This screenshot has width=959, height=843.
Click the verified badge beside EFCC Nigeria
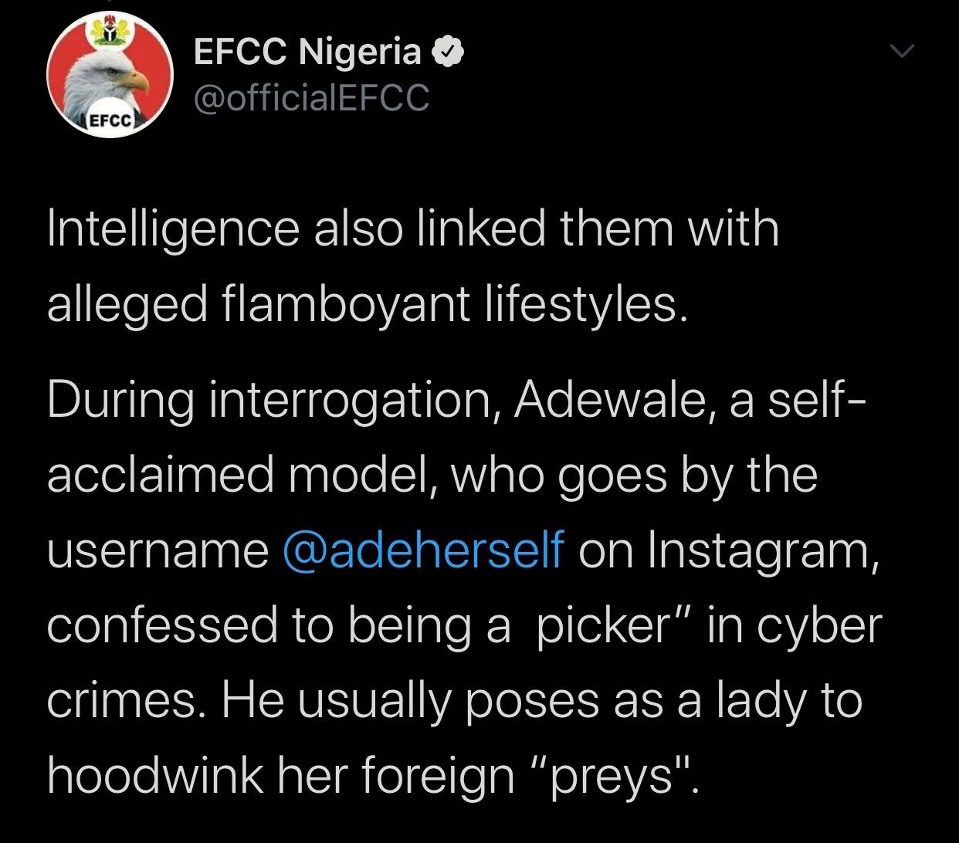[447, 52]
